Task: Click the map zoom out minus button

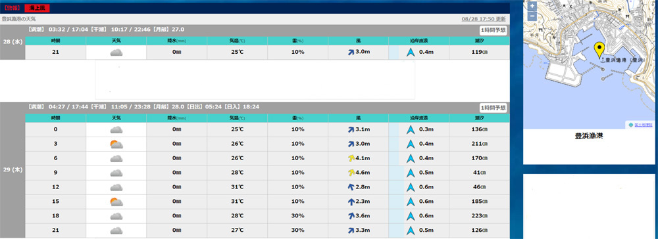Action: pyautogui.click(x=532, y=16)
